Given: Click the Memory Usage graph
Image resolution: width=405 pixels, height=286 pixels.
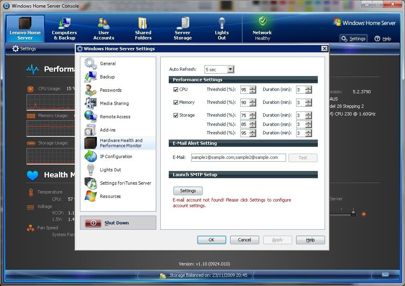Looking at the screenshot, I should [51, 128].
